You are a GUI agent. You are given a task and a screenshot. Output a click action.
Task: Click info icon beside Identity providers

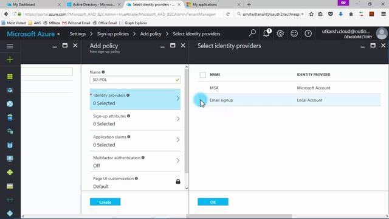coord(128,95)
